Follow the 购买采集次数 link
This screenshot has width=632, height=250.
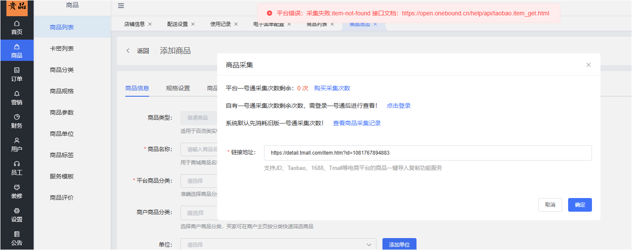[x=332, y=88]
